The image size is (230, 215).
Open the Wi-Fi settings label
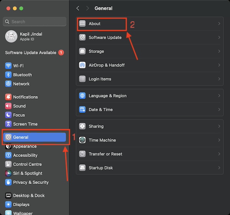(x=18, y=66)
